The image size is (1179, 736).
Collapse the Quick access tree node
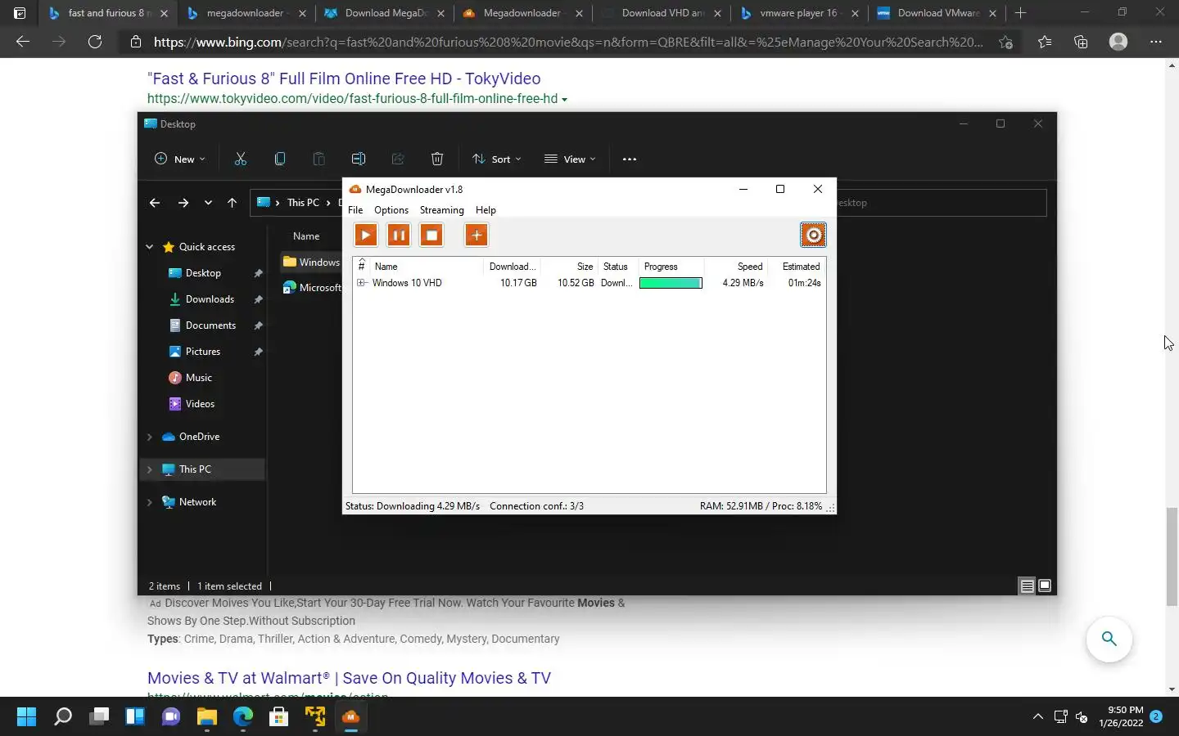(150, 247)
